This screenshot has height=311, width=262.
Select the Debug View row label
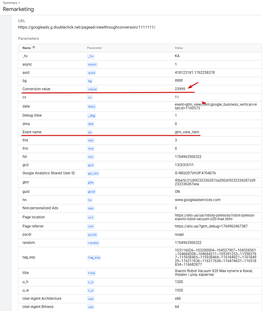coord(32,115)
